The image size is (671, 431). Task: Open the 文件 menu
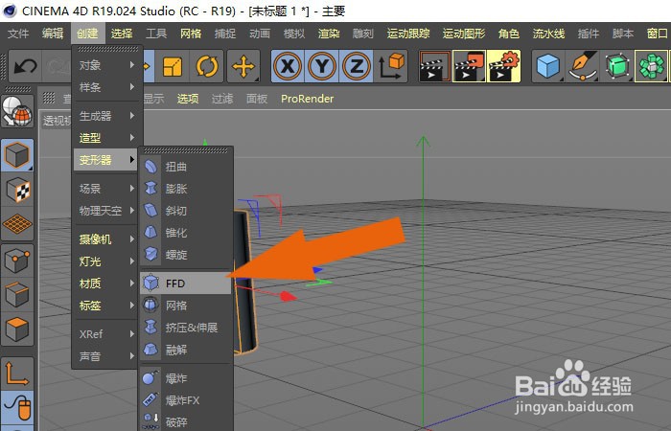(x=18, y=34)
